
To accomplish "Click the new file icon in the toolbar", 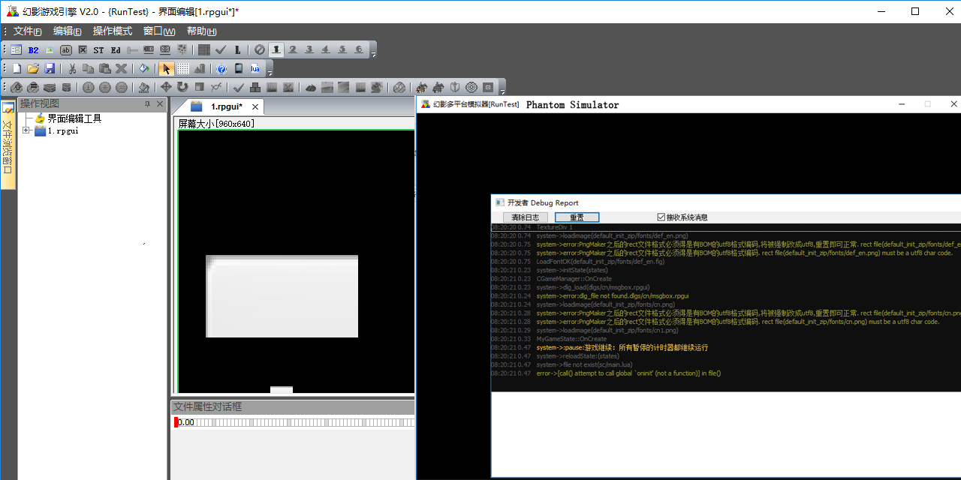I will 17,69.
